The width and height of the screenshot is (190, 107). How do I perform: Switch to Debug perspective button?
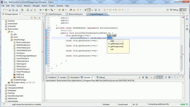pyautogui.click(x=174, y=10)
